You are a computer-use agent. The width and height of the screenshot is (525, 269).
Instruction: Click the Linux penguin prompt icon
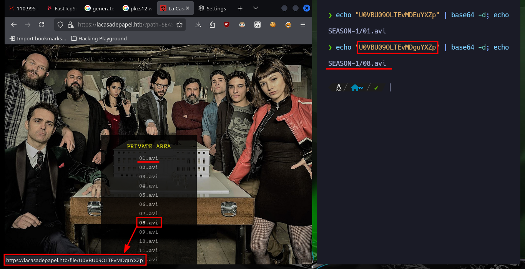pyautogui.click(x=339, y=88)
